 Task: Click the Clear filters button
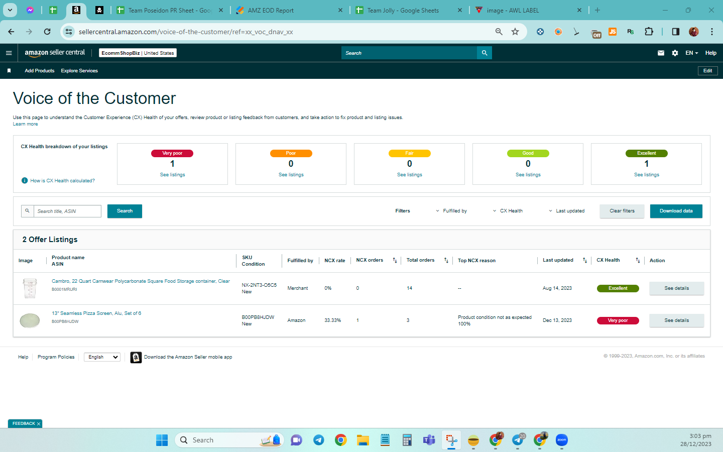click(622, 211)
